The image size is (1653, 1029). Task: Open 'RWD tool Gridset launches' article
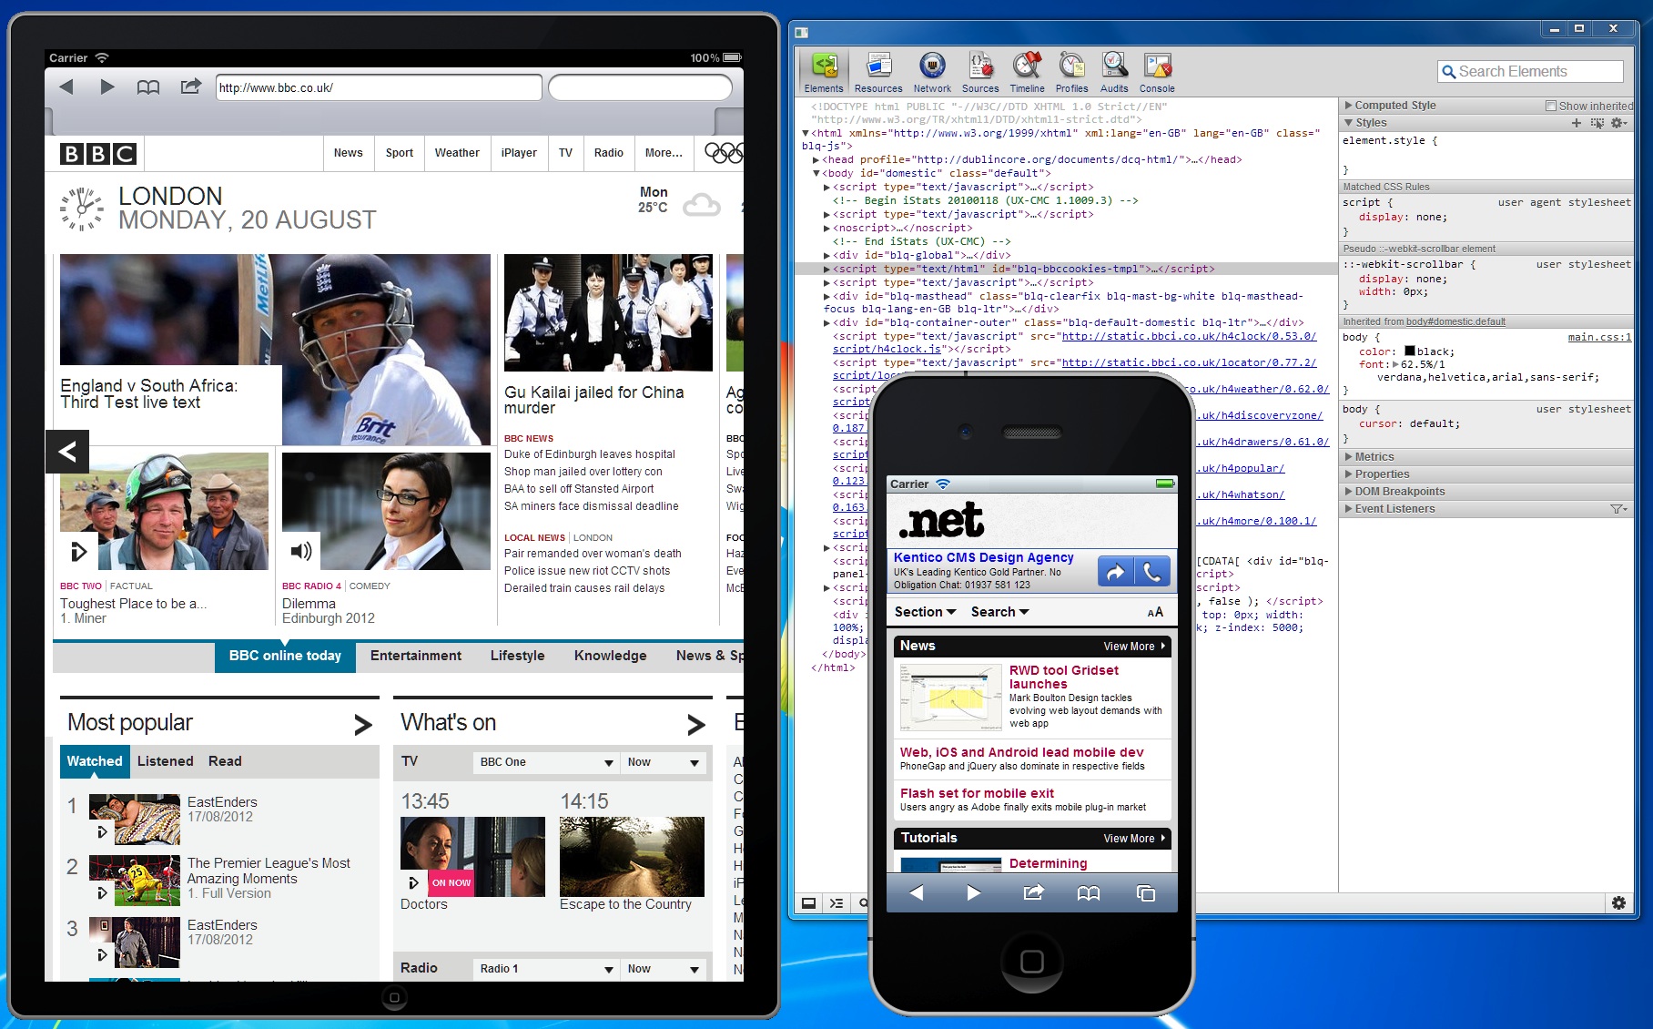1064,677
